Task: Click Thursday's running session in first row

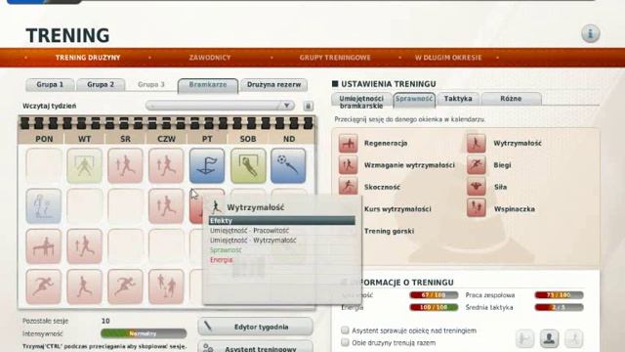Action: tap(166, 165)
